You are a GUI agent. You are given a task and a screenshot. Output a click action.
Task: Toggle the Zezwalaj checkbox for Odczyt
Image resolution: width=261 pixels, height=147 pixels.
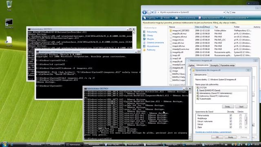point(230,124)
